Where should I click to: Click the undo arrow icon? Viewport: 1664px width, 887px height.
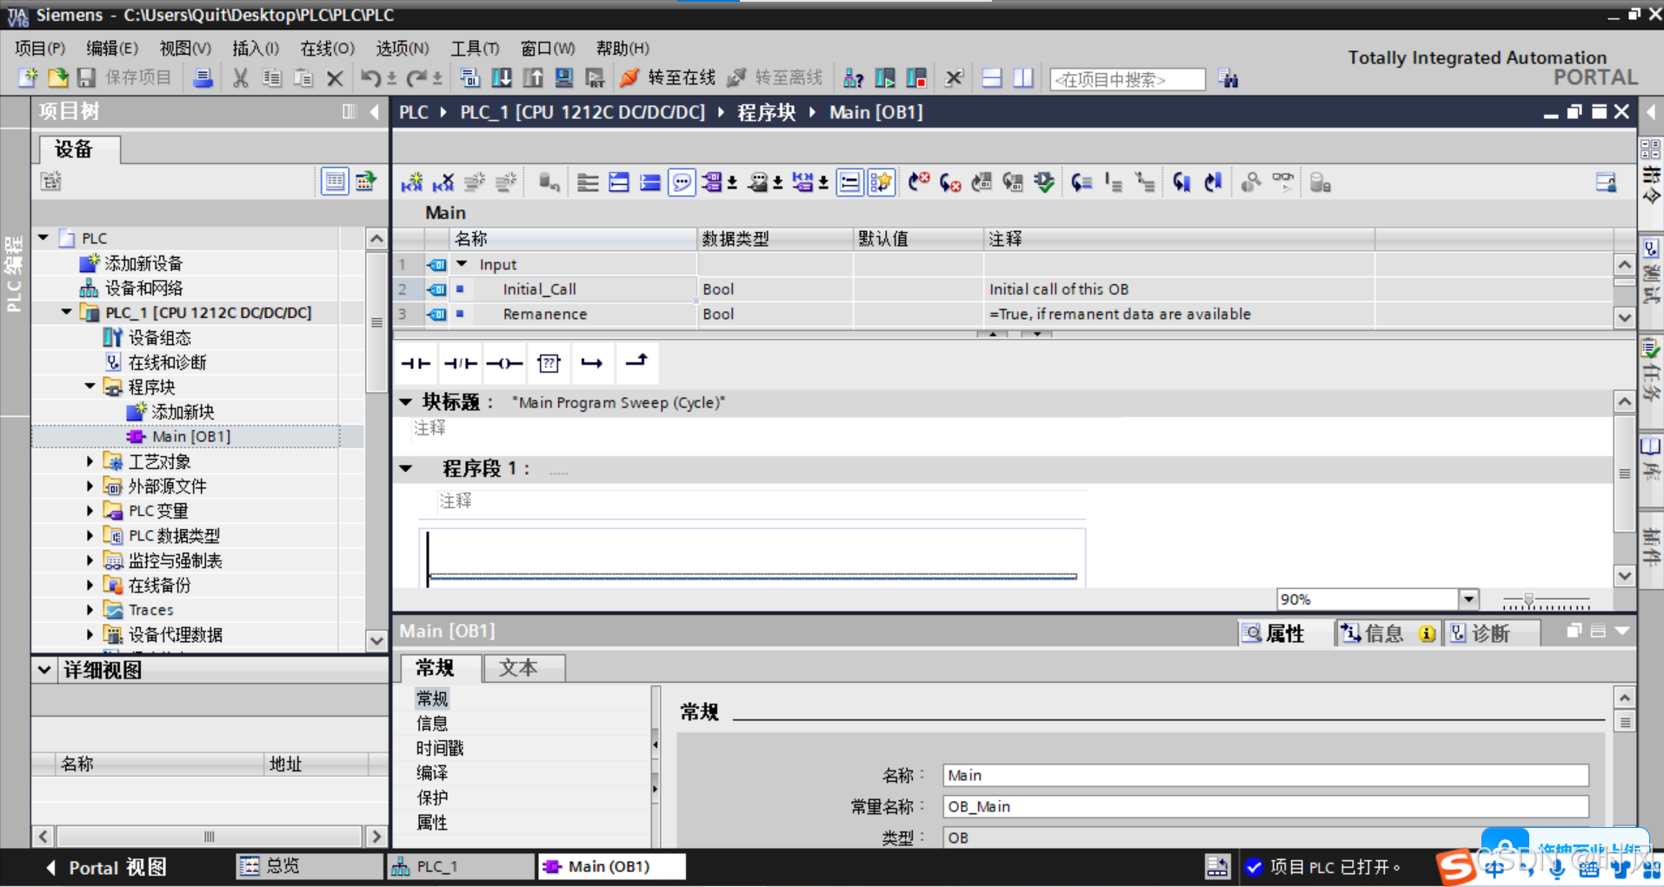(x=370, y=78)
